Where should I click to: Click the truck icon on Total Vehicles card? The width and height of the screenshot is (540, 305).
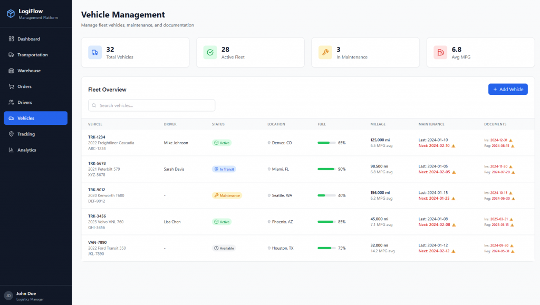[x=95, y=52]
